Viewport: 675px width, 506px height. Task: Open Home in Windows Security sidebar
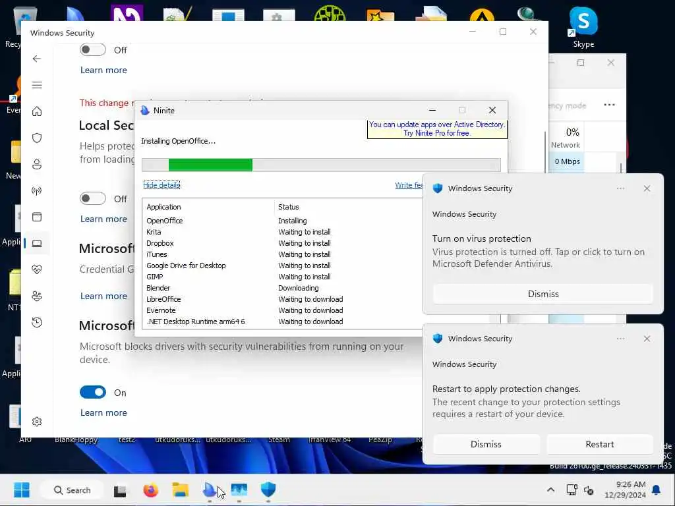tap(37, 111)
